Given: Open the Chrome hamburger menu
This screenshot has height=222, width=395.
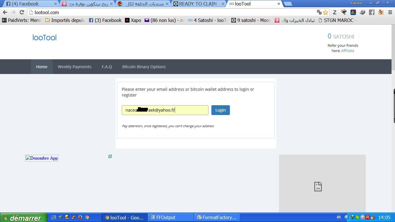Looking at the screenshot, I should click(390, 12).
